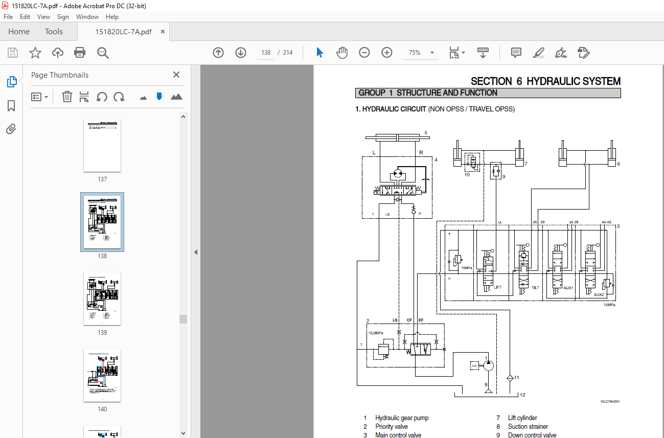Open the Sign menu
664x438 pixels.
pos(63,17)
